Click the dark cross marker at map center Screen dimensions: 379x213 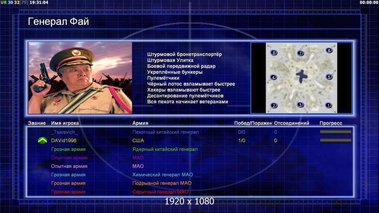coord(301,76)
